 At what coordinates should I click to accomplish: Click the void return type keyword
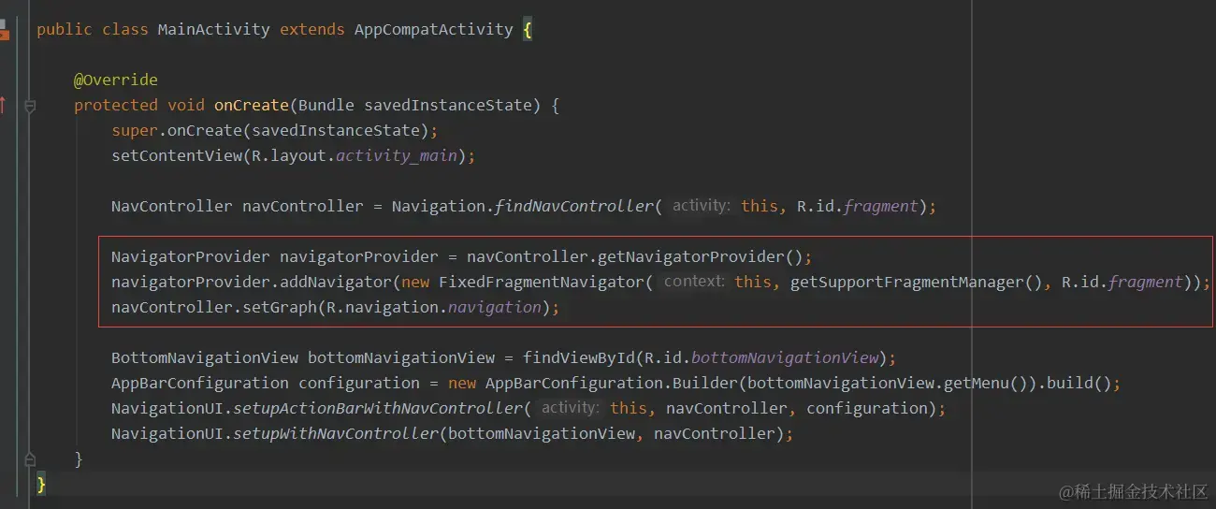click(x=185, y=105)
